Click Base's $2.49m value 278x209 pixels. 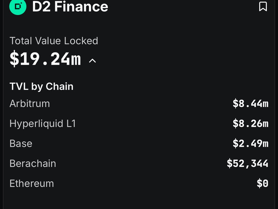click(250, 144)
